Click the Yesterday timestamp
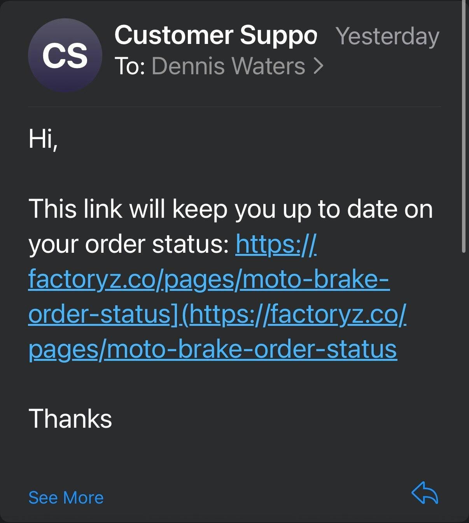This screenshot has width=469, height=523. pyautogui.click(x=387, y=37)
